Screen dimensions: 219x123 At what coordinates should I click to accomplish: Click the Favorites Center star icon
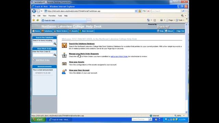[34, 20]
